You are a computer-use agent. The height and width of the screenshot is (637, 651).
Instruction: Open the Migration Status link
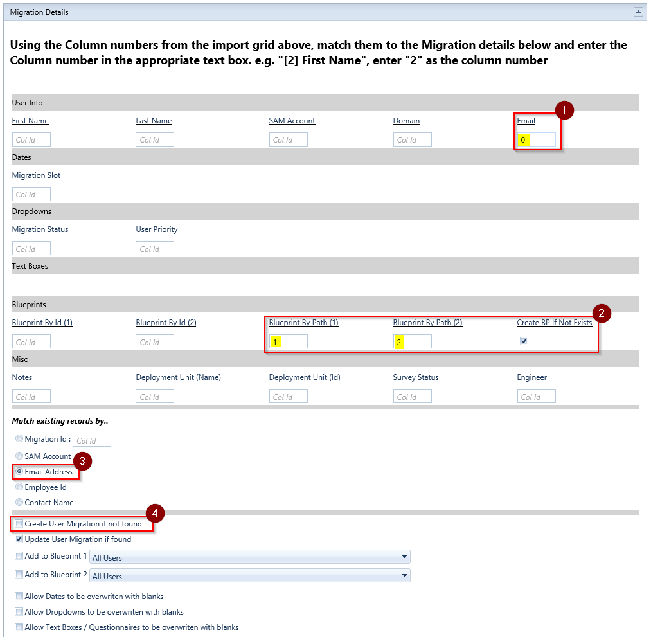point(40,229)
